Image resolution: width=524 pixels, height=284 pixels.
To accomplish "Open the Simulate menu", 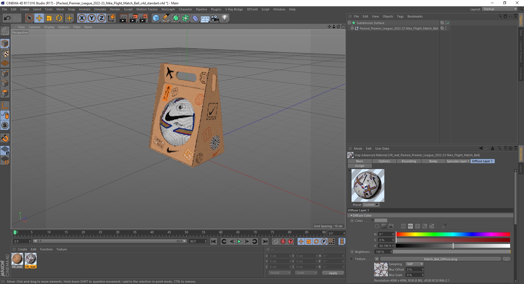I will (100, 9).
